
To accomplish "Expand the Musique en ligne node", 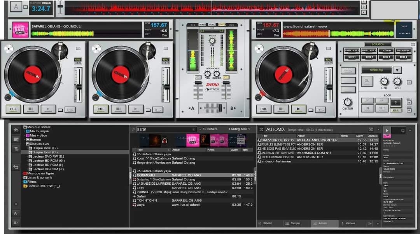I will (22, 173).
